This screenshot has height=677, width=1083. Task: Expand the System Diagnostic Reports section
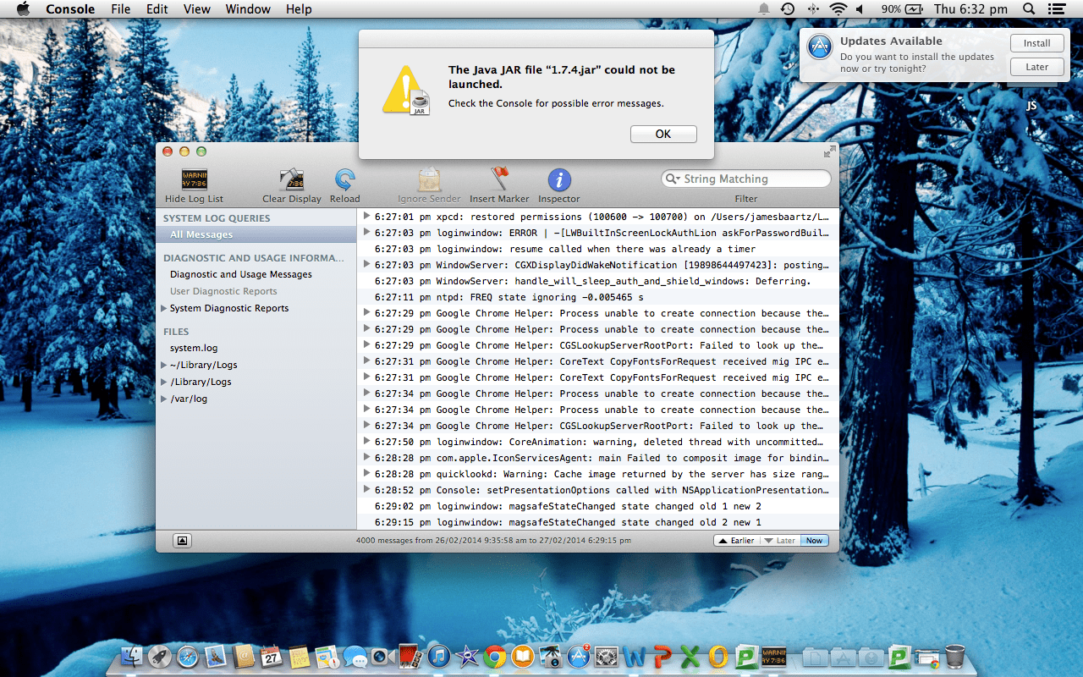coord(162,308)
